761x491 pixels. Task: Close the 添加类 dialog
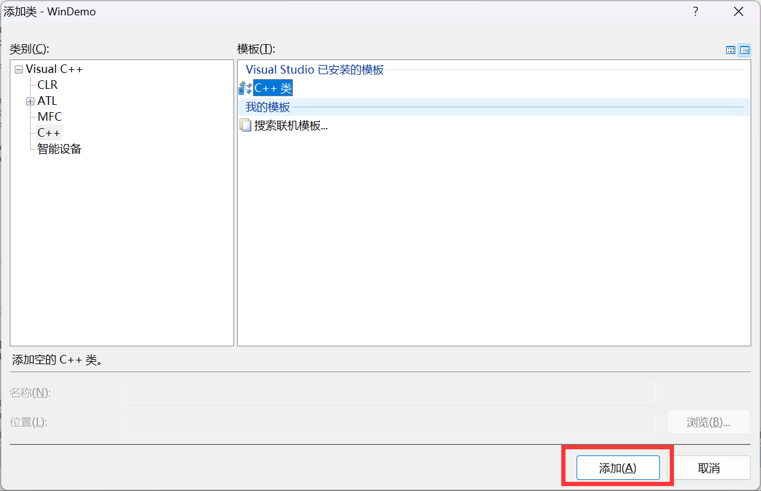coord(738,11)
